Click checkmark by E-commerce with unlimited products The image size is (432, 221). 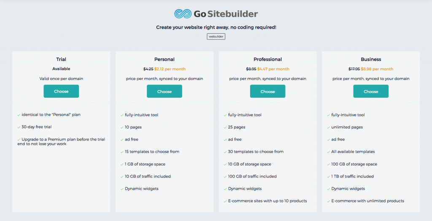[329, 201]
